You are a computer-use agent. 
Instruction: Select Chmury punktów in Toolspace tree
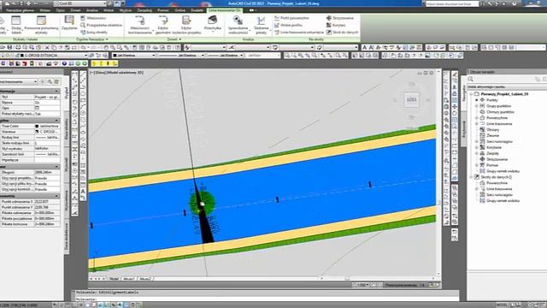500,112
